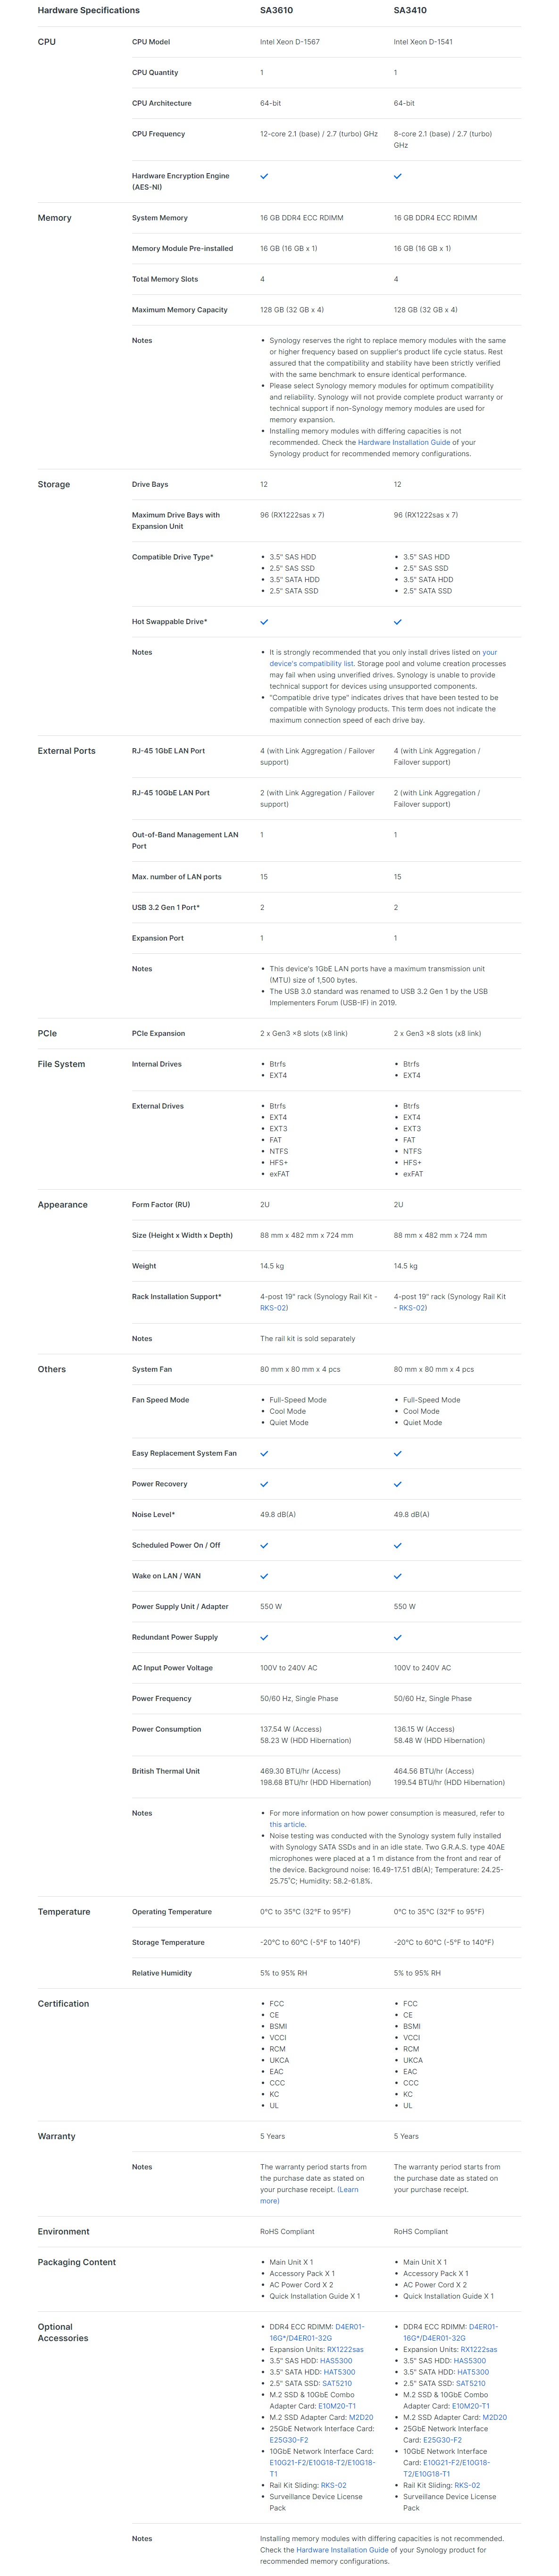
Task: Click the Wake on LAN / WAN checkmark for SA3410
Action: [x=397, y=1576]
